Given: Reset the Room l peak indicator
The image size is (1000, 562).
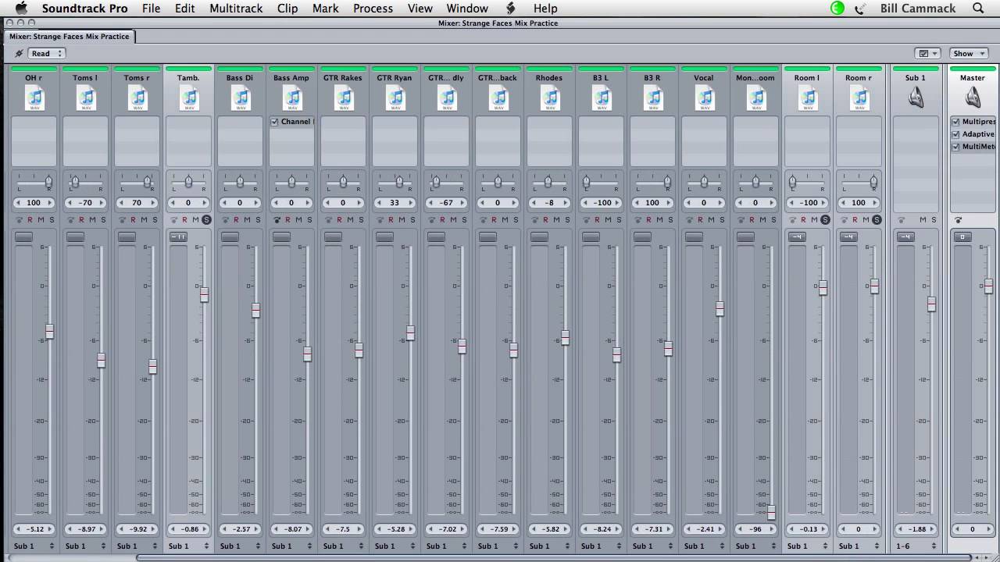Looking at the screenshot, I should click(x=797, y=237).
